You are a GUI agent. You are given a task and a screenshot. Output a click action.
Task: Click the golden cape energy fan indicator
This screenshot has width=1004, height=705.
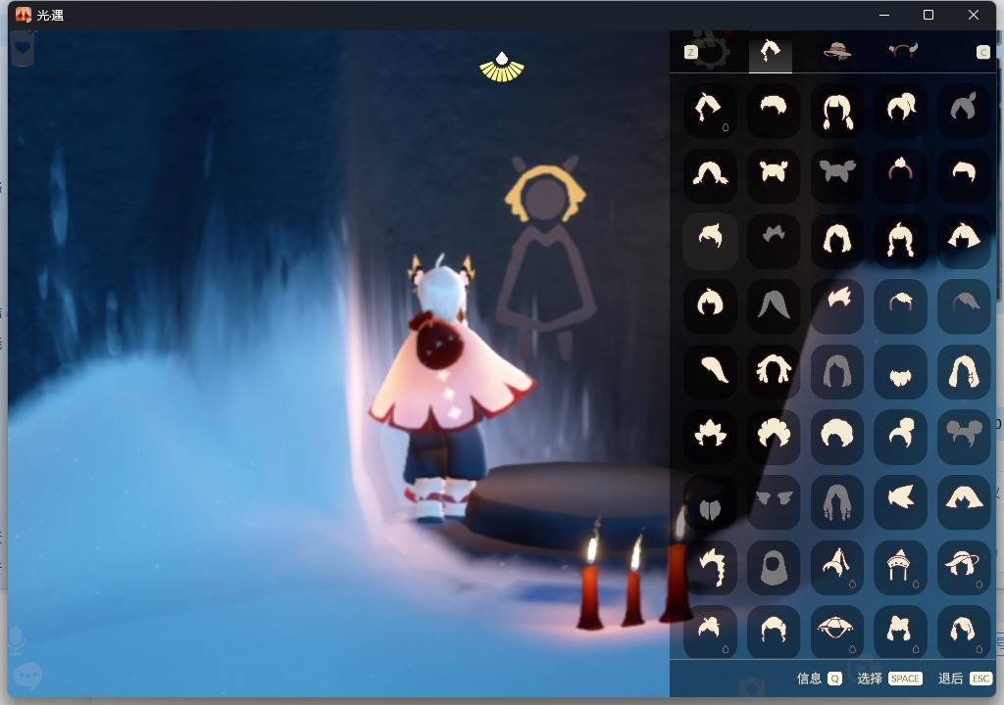tap(501, 67)
